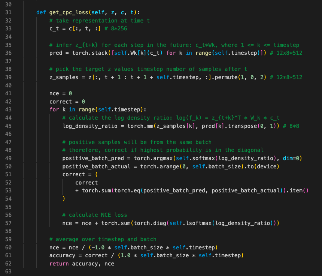The image size is (322, 276).
Task: Click line number 36 in the gutter
Action: pos(8,53)
